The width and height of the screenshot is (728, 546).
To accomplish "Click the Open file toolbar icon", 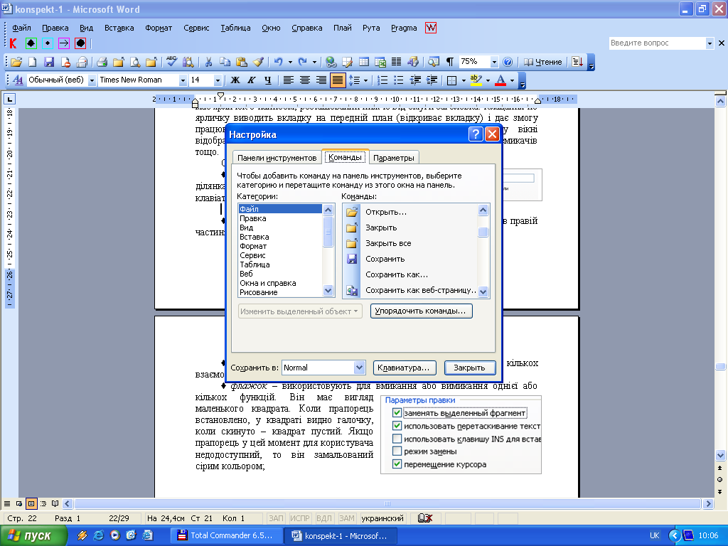I will click(16, 62).
